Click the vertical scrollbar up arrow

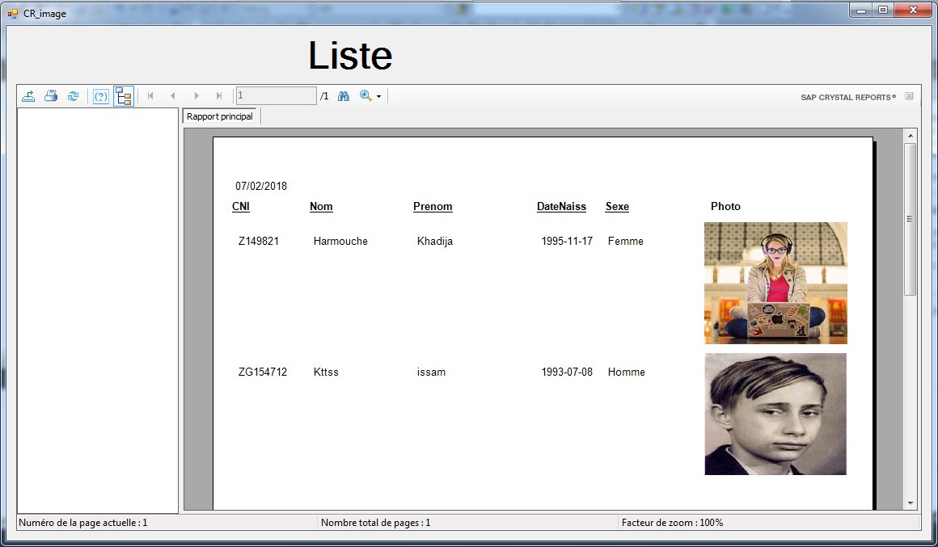[x=911, y=136]
